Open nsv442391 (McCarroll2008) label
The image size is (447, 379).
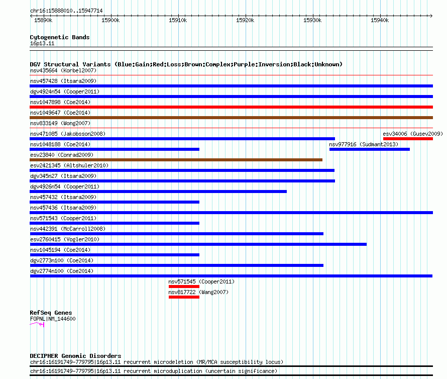[68, 229]
